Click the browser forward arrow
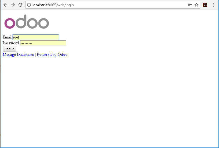This screenshot has height=148, width=219. click(x=13, y=5)
